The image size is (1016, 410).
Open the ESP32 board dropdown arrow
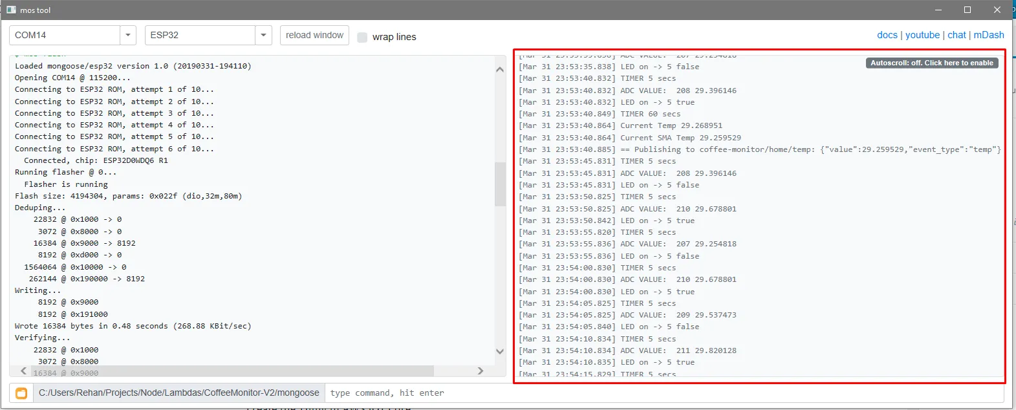[x=263, y=35]
